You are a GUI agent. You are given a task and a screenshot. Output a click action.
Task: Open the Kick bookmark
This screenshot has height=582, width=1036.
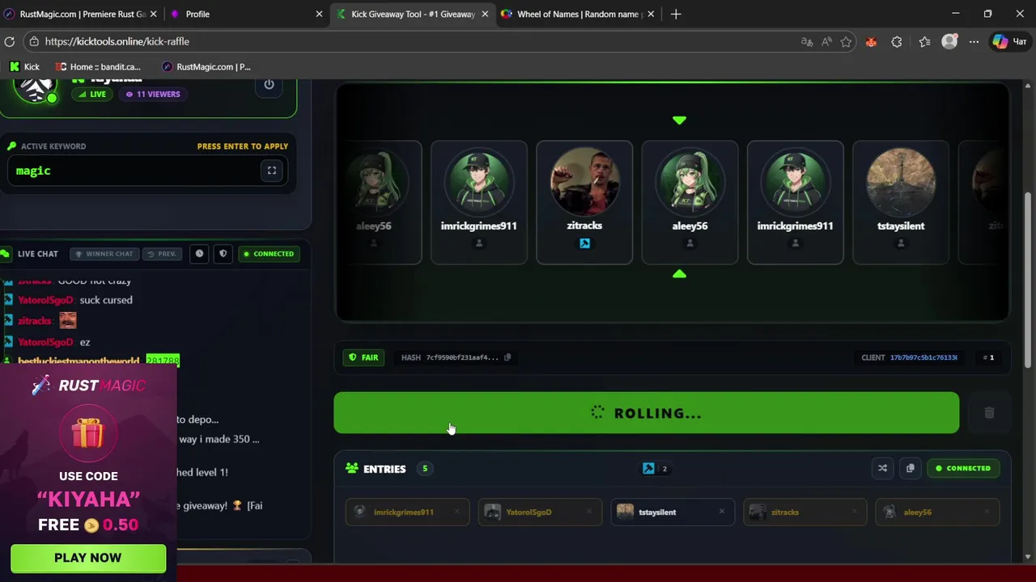click(x=24, y=67)
